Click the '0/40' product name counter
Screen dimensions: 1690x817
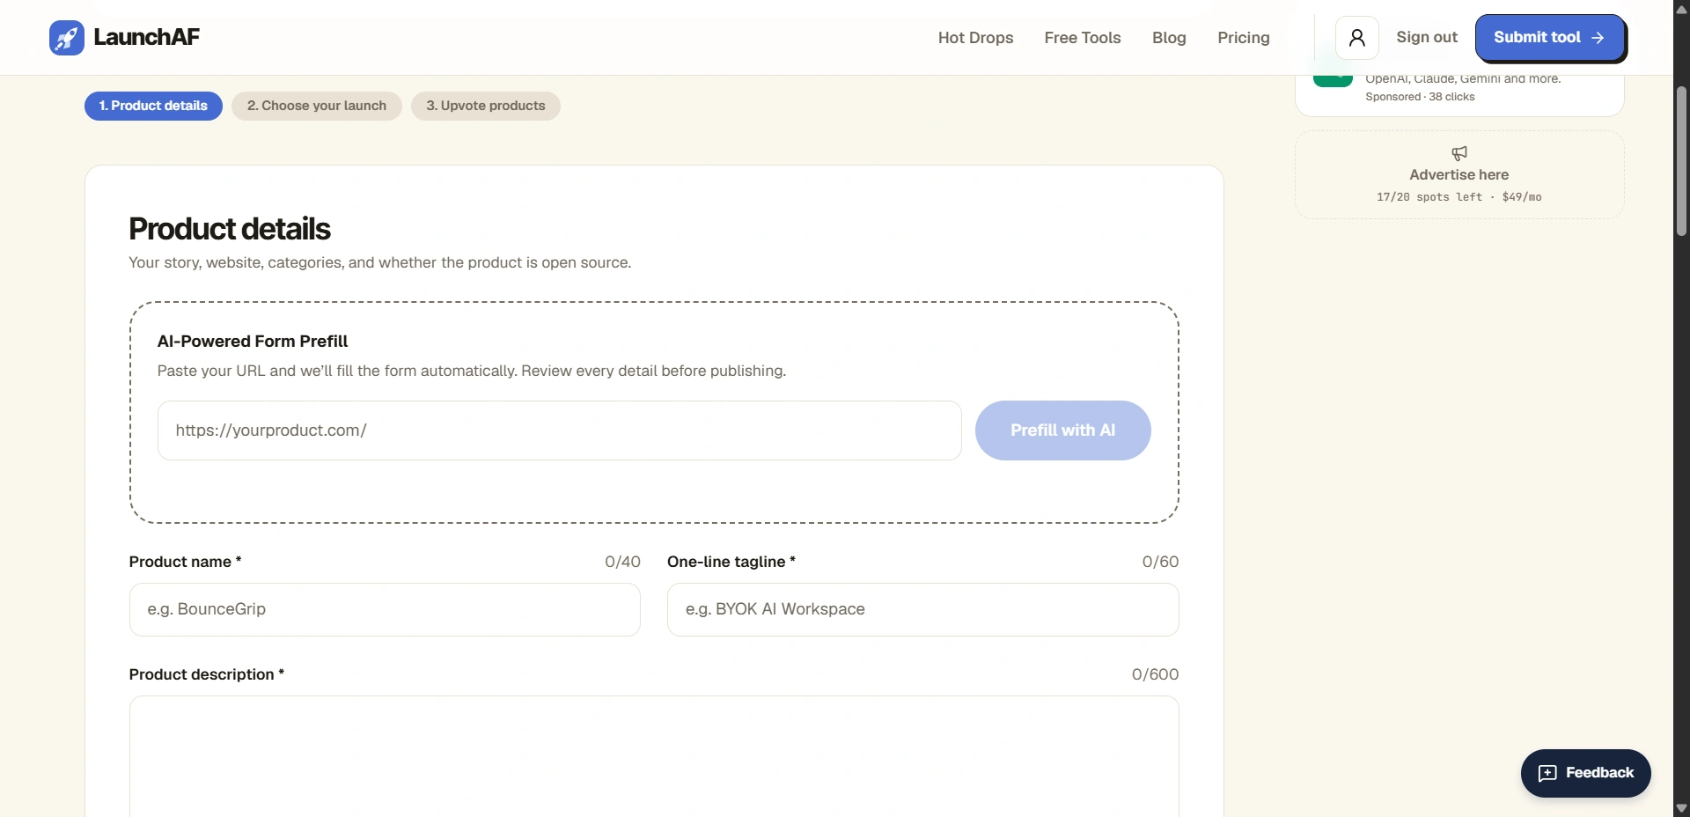(622, 562)
